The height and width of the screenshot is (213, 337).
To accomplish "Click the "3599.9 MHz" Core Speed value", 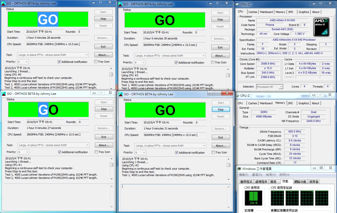I will [x=268, y=64].
